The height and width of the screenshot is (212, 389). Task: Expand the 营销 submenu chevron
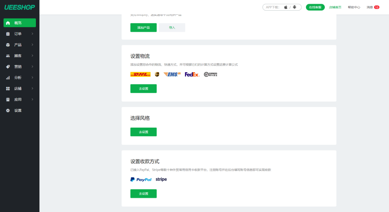pos(32,67)
